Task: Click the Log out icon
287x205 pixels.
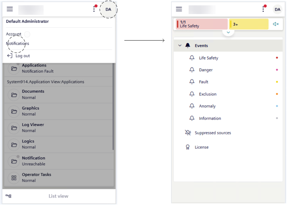Action: [x=10, y=56]
